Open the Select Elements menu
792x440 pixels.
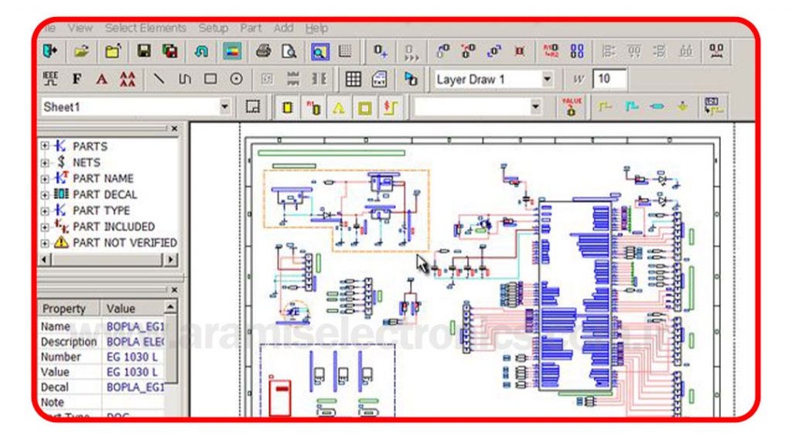pyautogui.click(x=145, y=29)
